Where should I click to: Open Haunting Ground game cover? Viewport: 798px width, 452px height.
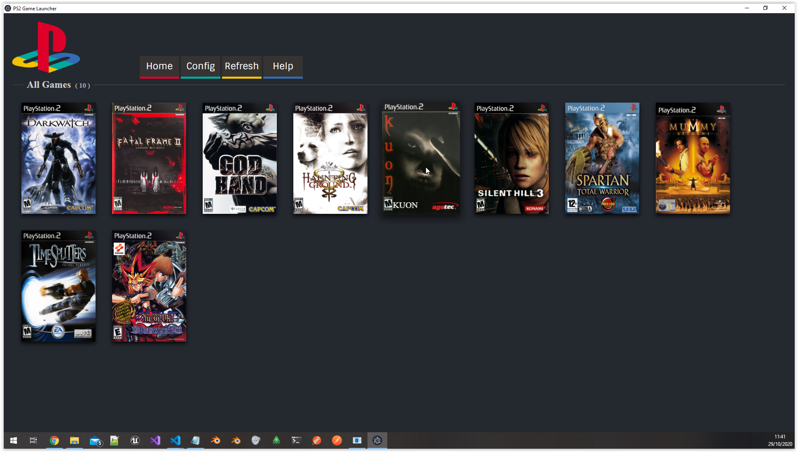(330, 158)
